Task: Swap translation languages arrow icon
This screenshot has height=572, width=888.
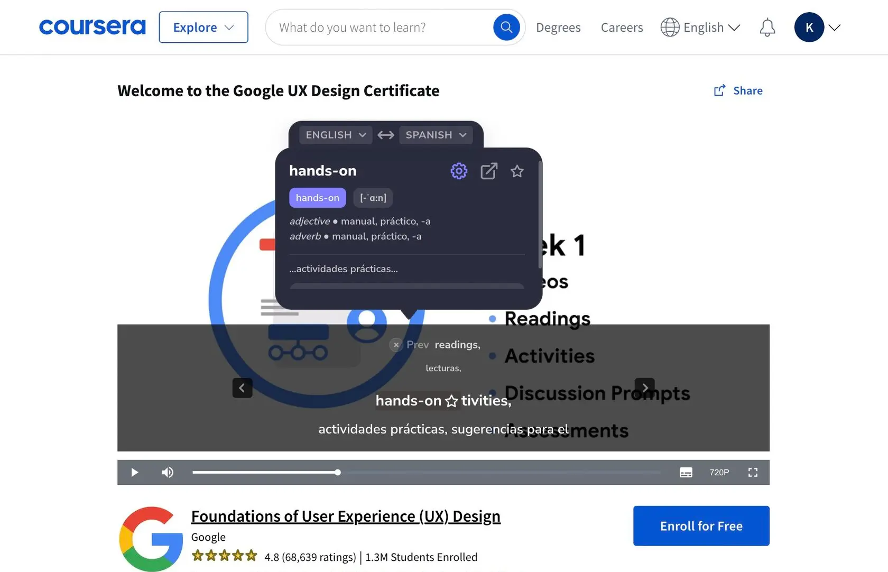Action: 386,135
